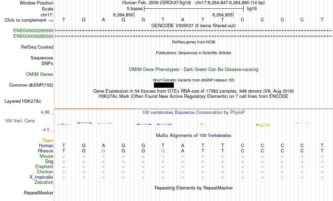Click the RefSeq Curated track label

37,47
